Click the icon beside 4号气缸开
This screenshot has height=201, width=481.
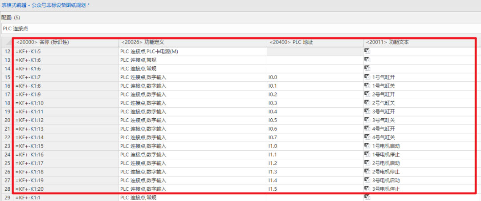(x=367, y=129)
